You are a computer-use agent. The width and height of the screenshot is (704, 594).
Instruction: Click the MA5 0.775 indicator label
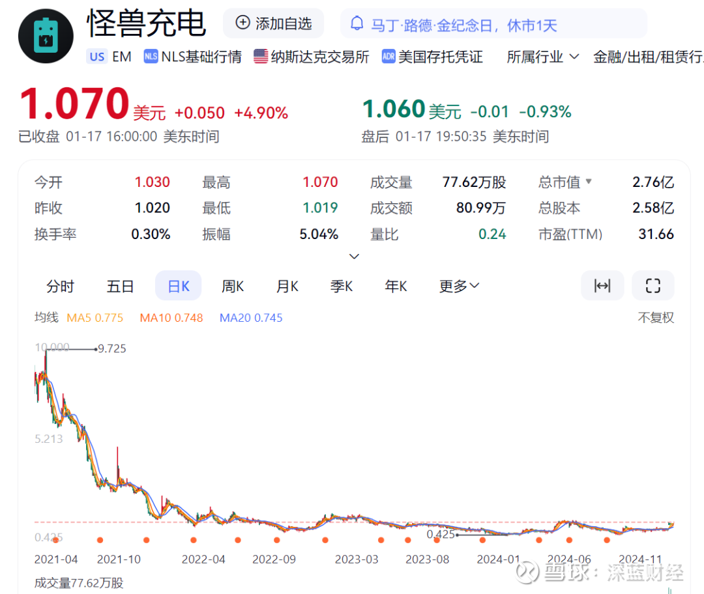click(x=95, y=318)
